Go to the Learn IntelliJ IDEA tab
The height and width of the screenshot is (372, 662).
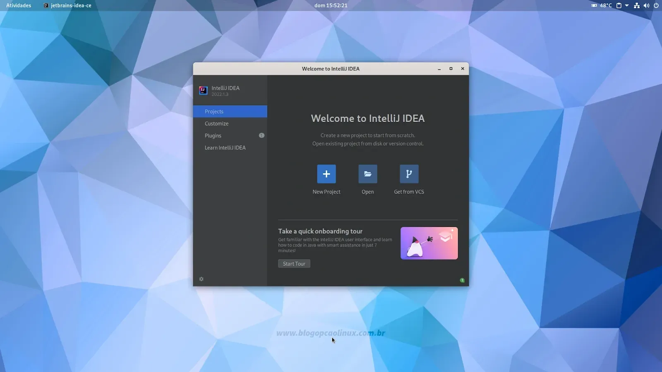point(230,148)
